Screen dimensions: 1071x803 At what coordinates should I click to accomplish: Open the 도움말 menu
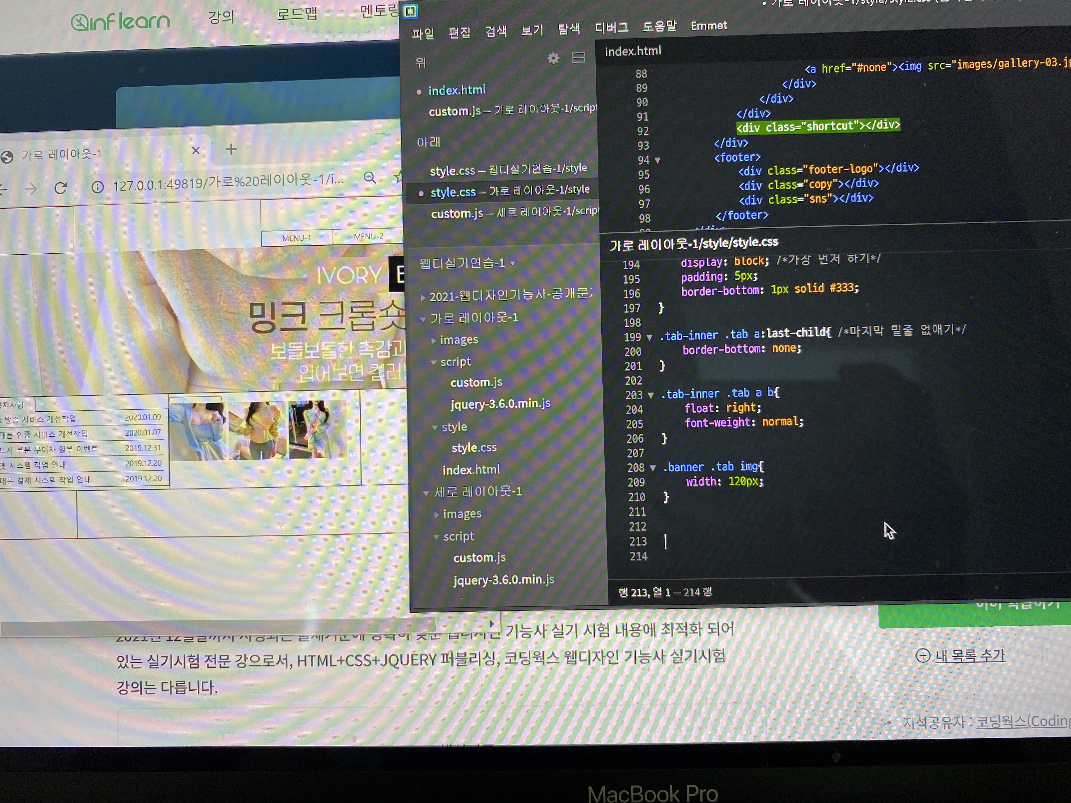pyautogui.click(x=660, y=26)
